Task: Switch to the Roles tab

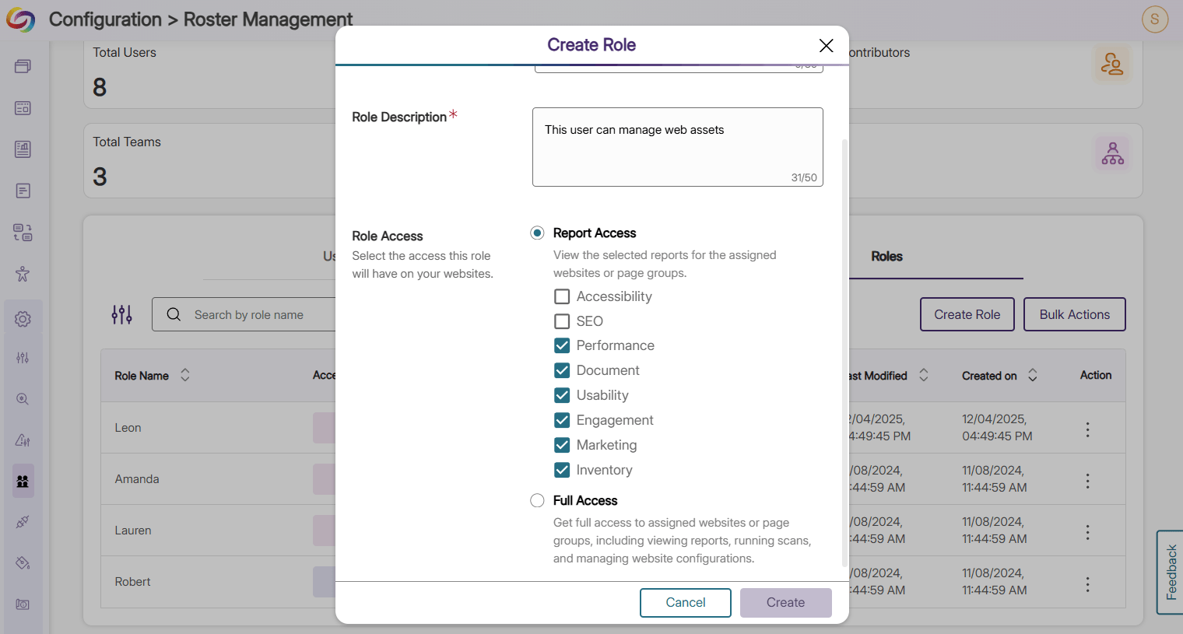Action: point(886,257)
